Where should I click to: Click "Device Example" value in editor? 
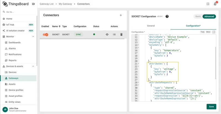177,37
